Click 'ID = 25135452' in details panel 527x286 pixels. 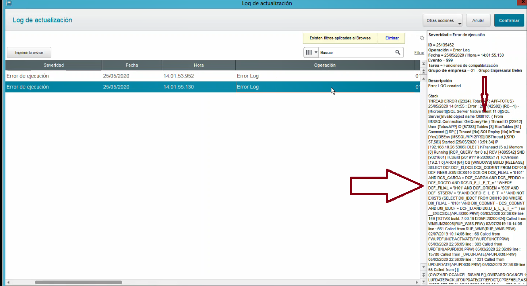[x=441, y=45]
